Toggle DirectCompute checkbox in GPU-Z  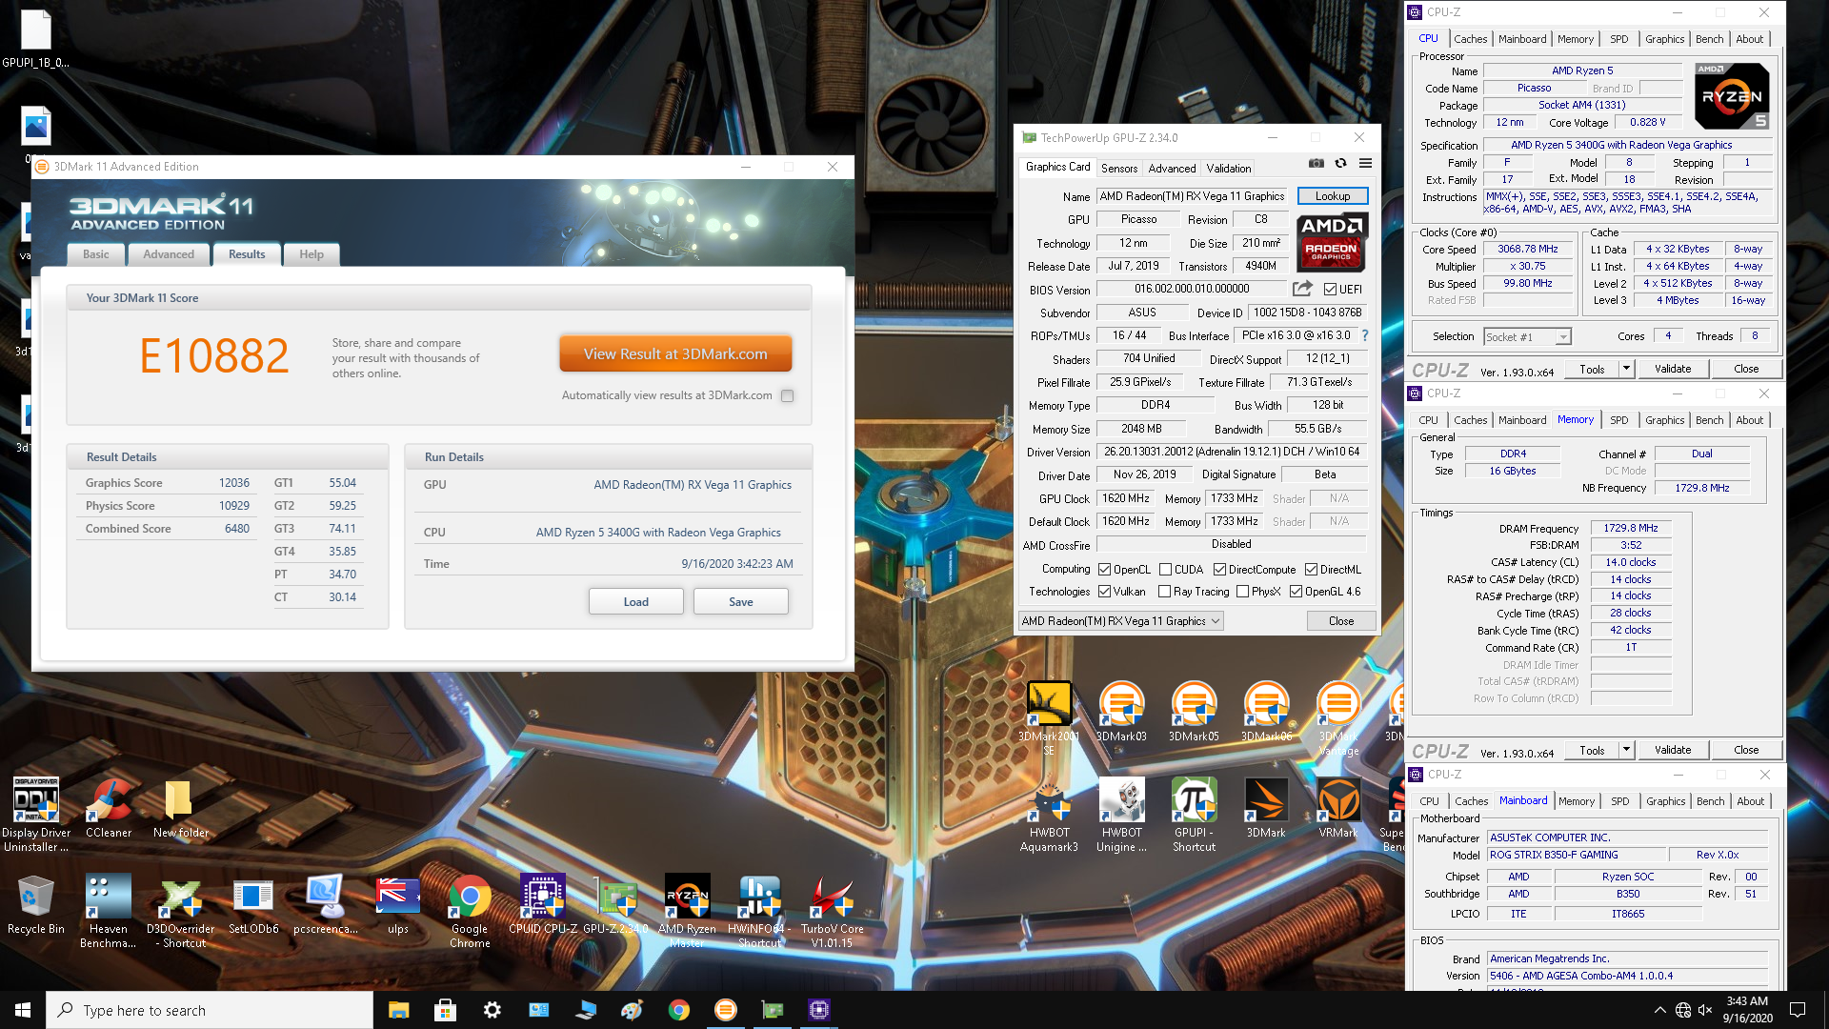point(1219,570)
